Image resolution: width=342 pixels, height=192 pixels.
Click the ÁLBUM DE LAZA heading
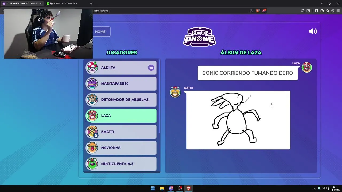241,53
